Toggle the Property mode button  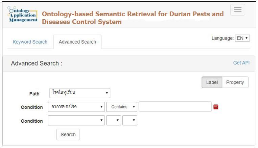click(x=235, y=82)
